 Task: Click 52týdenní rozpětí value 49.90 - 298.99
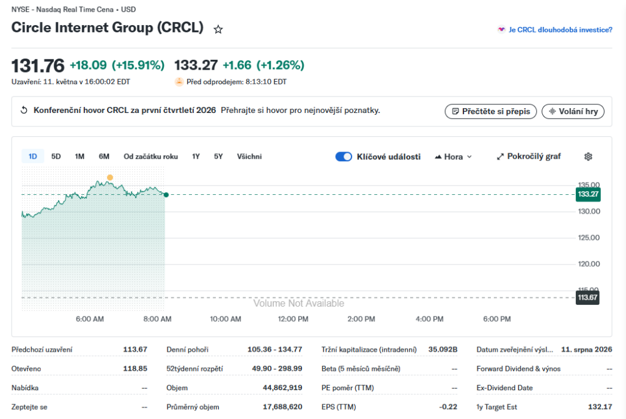pos(277,368)
